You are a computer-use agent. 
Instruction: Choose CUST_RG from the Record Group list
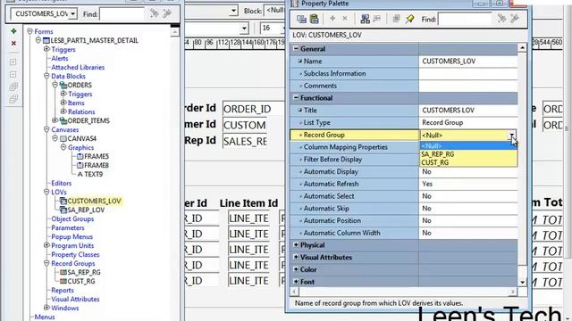click(x=468, y=162)
